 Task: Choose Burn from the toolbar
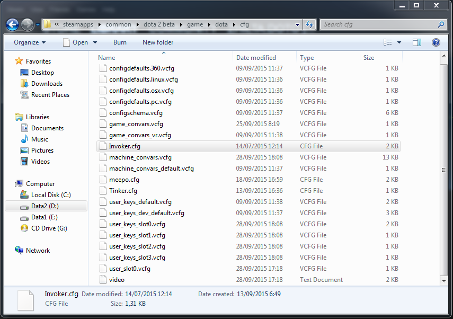click(120, 42)
